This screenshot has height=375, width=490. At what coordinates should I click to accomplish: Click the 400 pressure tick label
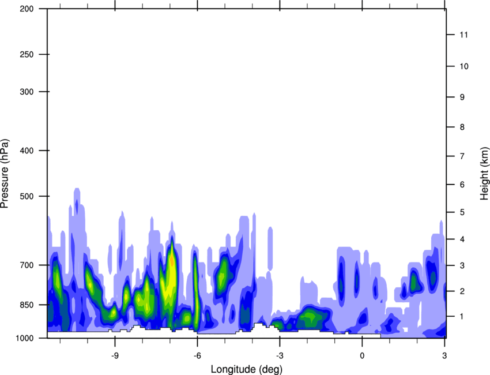27,151
